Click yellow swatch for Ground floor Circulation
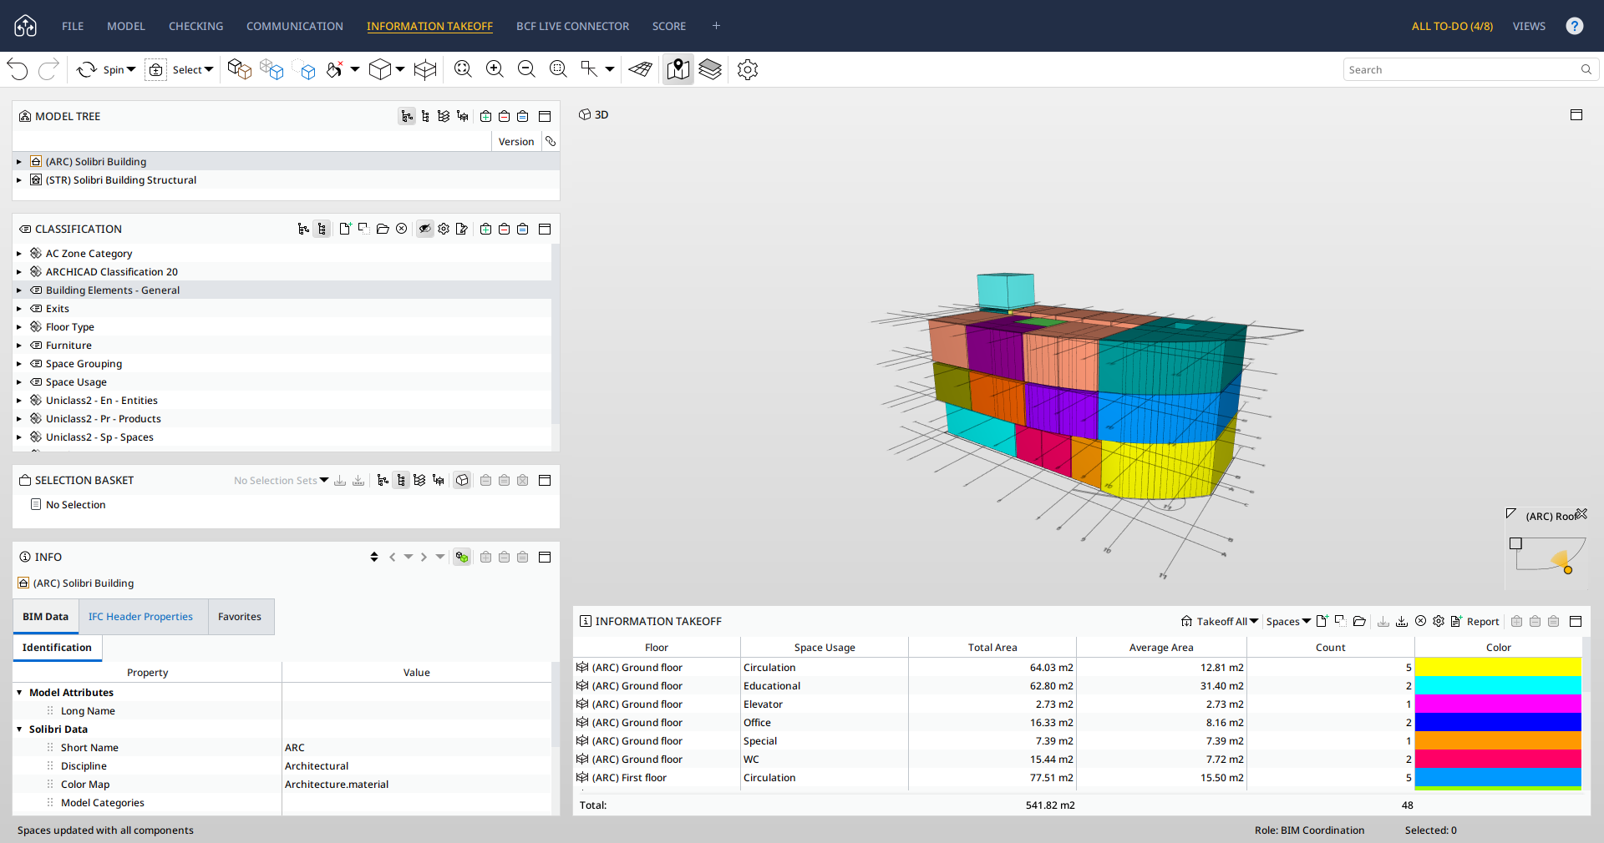The width and height of the screenshot is (1604, 843). tap(1498, 667)
